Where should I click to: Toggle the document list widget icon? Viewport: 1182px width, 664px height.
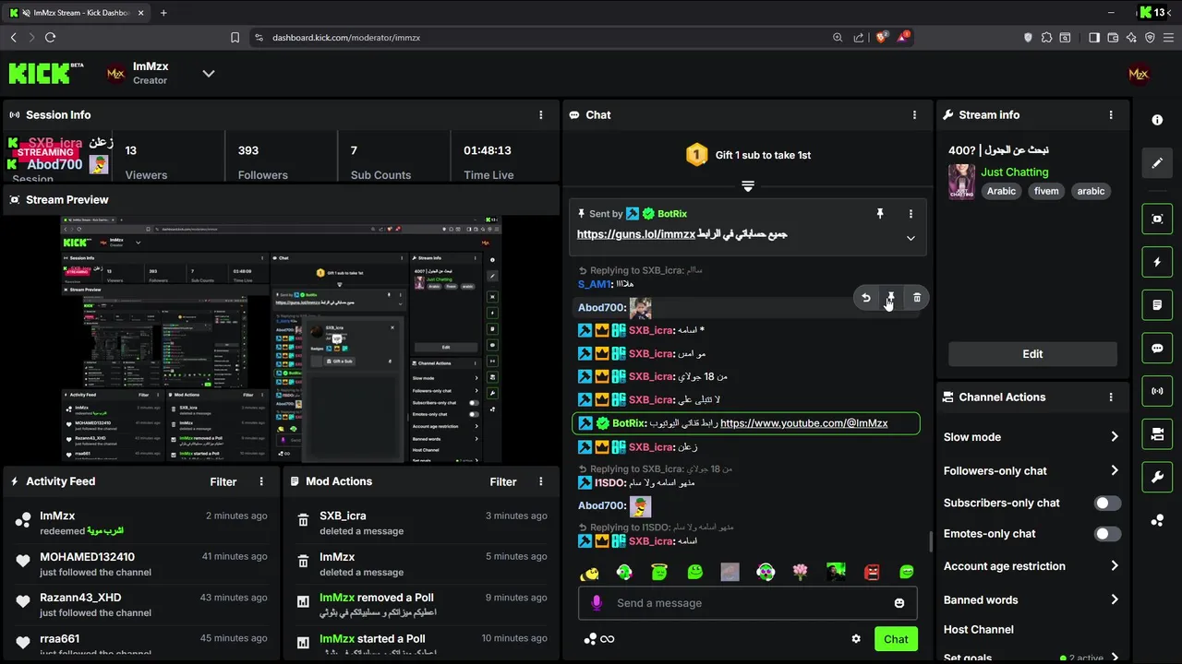pyautogui.click(x=1157, y=305)
